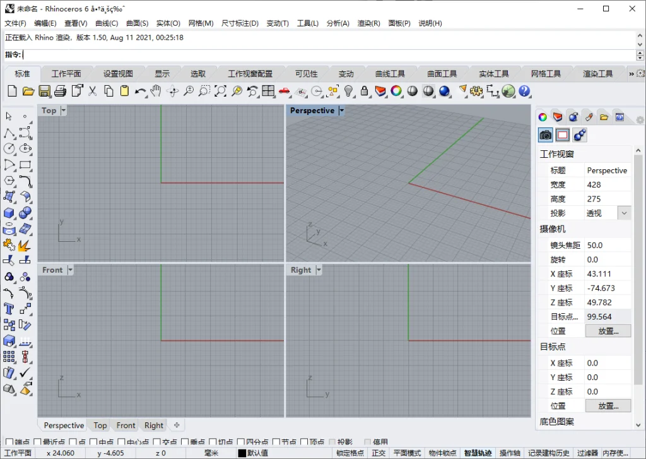Select the Front viewport tab at bottom
Viewport: 646px width, 459px height.
click(126, 425)
